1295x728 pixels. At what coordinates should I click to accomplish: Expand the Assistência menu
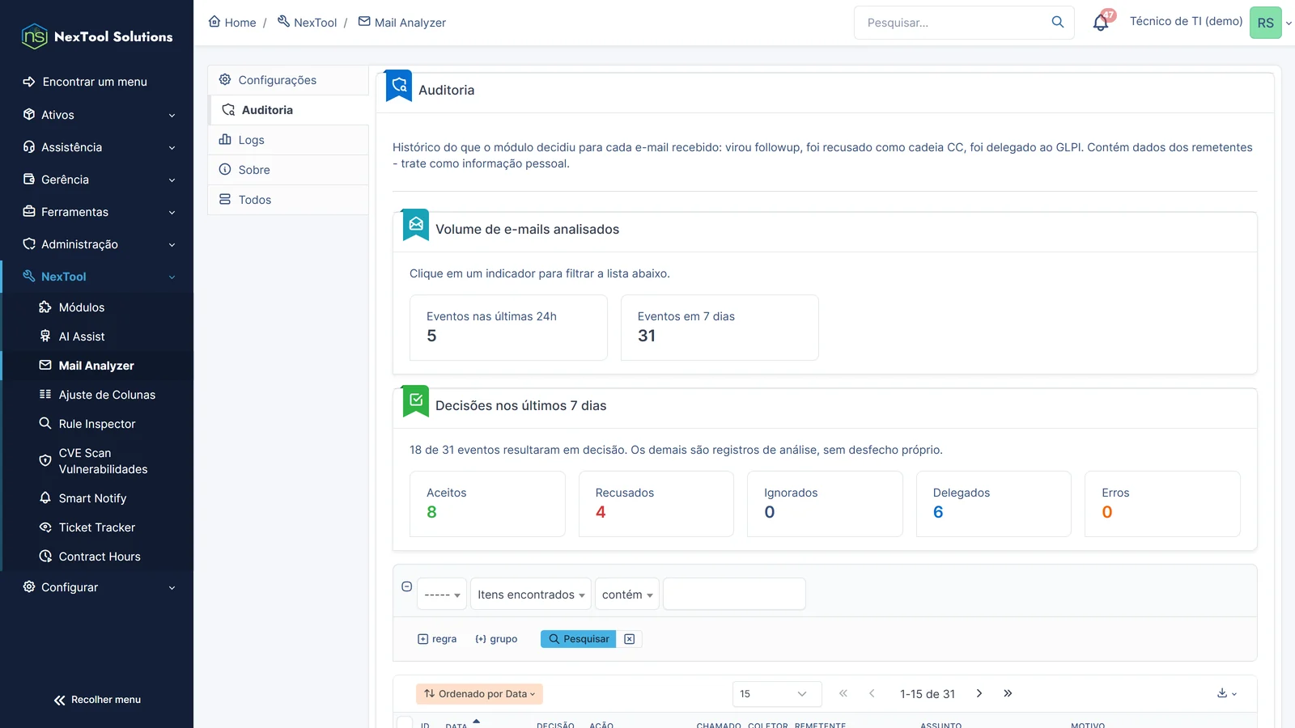click(97, 147)
